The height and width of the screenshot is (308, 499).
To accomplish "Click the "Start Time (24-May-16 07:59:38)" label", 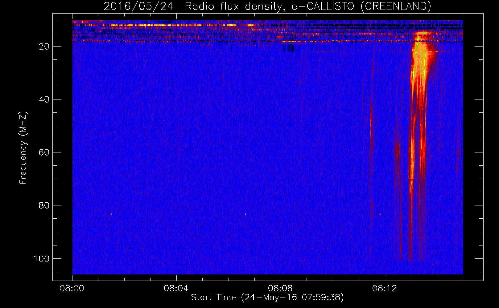I will pos(267,297).
